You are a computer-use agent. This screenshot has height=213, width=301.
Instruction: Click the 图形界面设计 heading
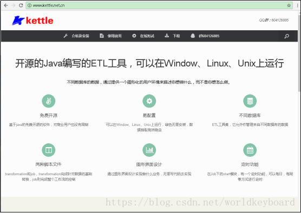[149, 164]
